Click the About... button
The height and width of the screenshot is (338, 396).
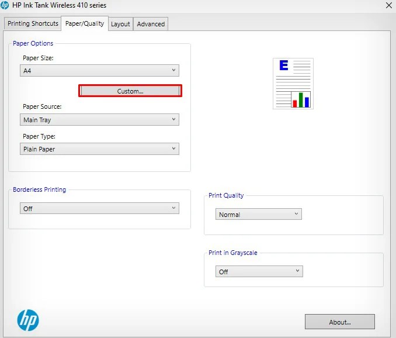coord(340,322)
